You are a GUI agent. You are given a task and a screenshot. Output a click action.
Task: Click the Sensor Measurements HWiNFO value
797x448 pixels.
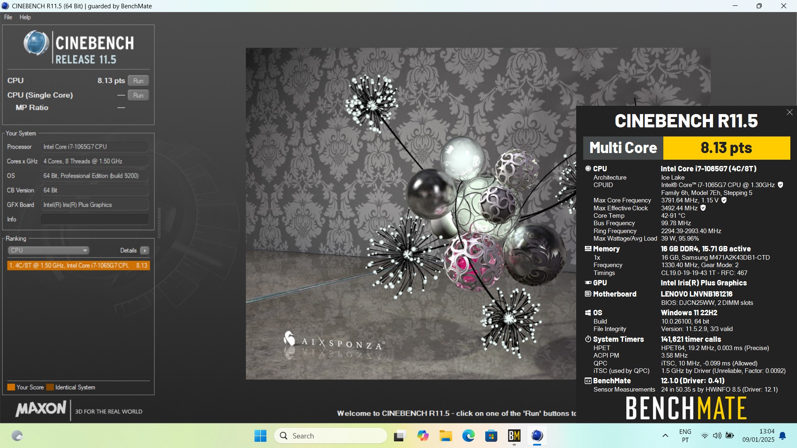click(x=719, y=390)
